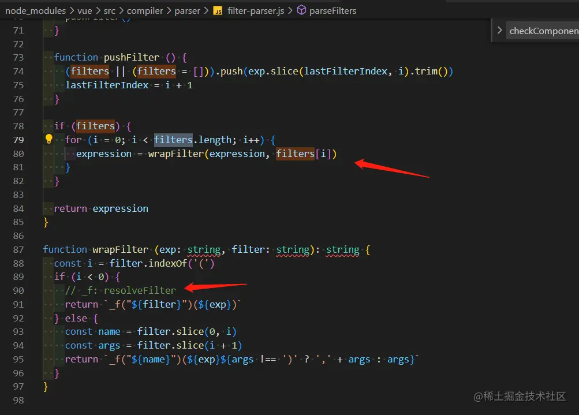Click the template string return on line 91
Viewport: 579px width, 415px height.
152,304
